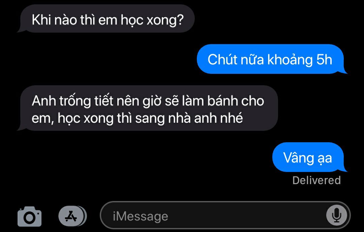
Task: Click the word "5h" in the blue message
Action: pyautogui.click(x=324, y=59)
